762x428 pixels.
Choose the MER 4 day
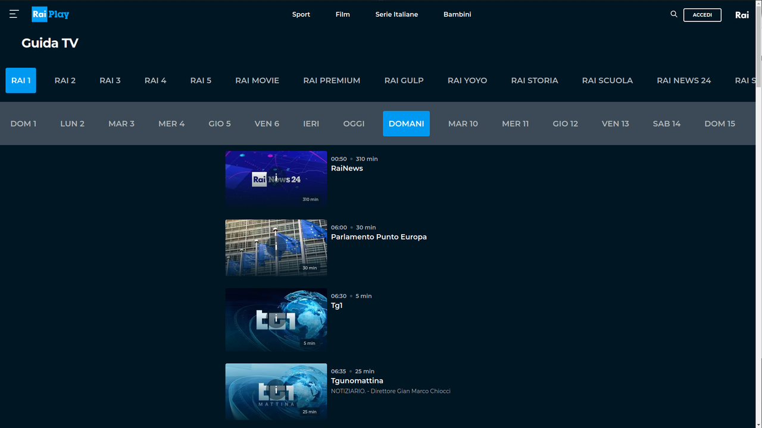pyautogui.click(x=171, y=124)
